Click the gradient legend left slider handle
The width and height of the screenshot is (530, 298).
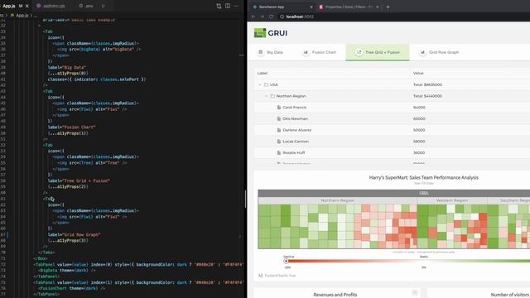pyautogui.click(x=286, y=262)
